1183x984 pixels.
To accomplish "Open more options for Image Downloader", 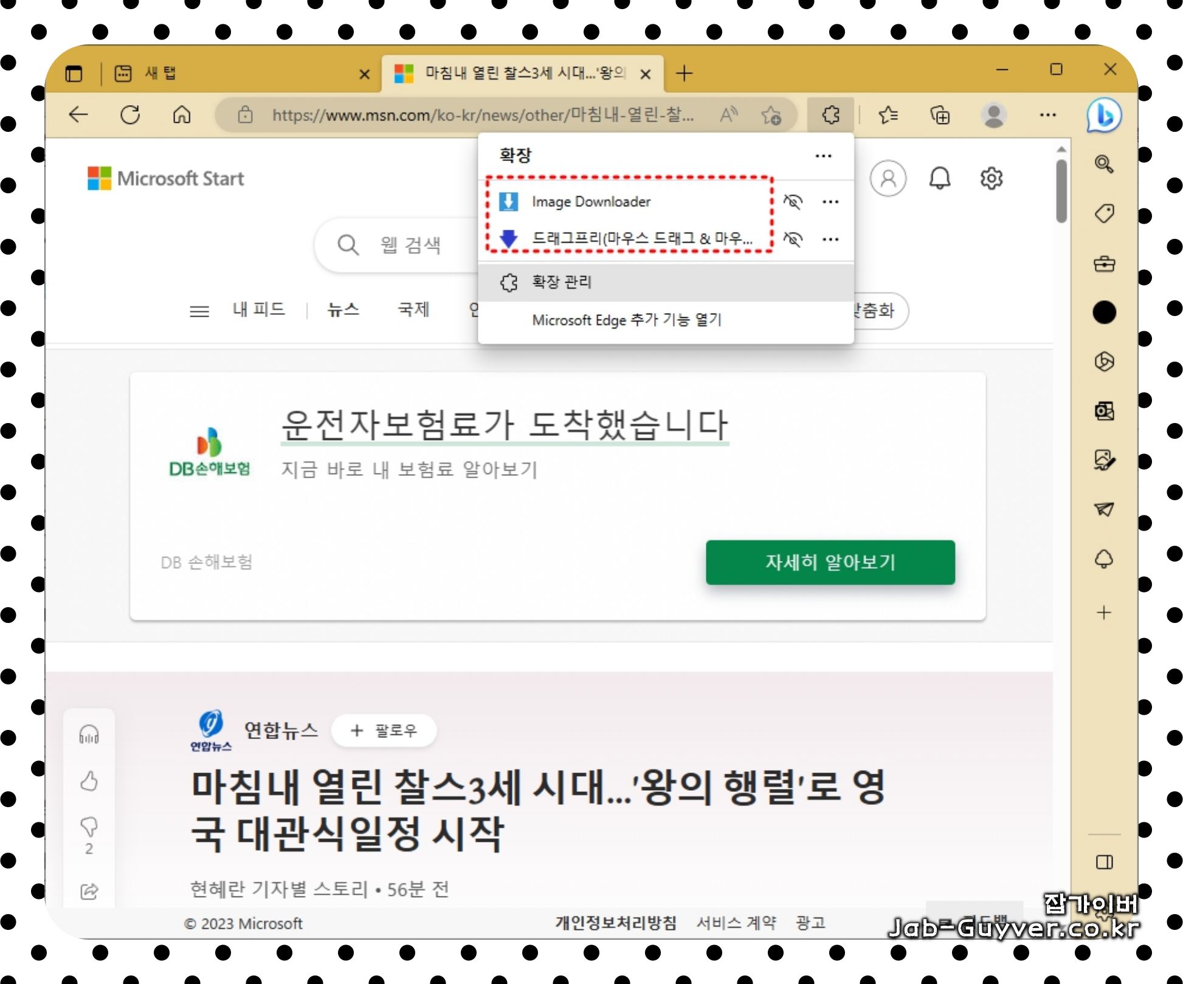I will [830, 201].
